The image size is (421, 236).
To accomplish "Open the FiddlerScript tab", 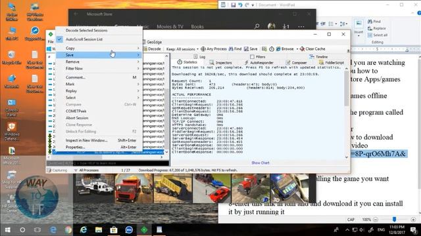I will (332, 62).
